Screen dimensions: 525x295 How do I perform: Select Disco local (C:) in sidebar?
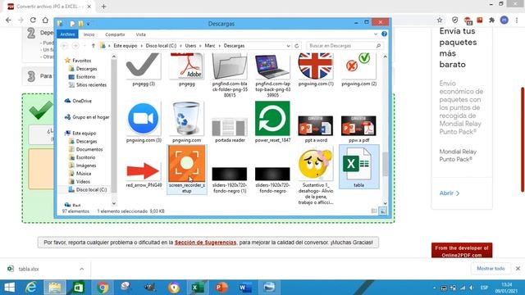91,189
